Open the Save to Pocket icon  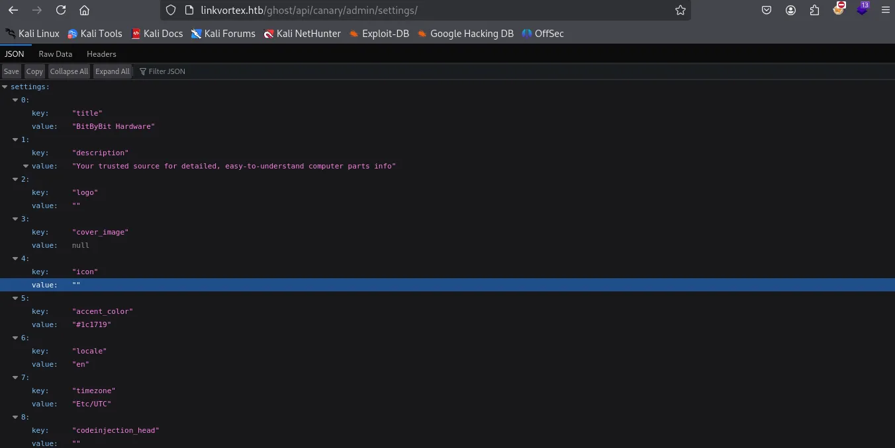tap(767, 10)
